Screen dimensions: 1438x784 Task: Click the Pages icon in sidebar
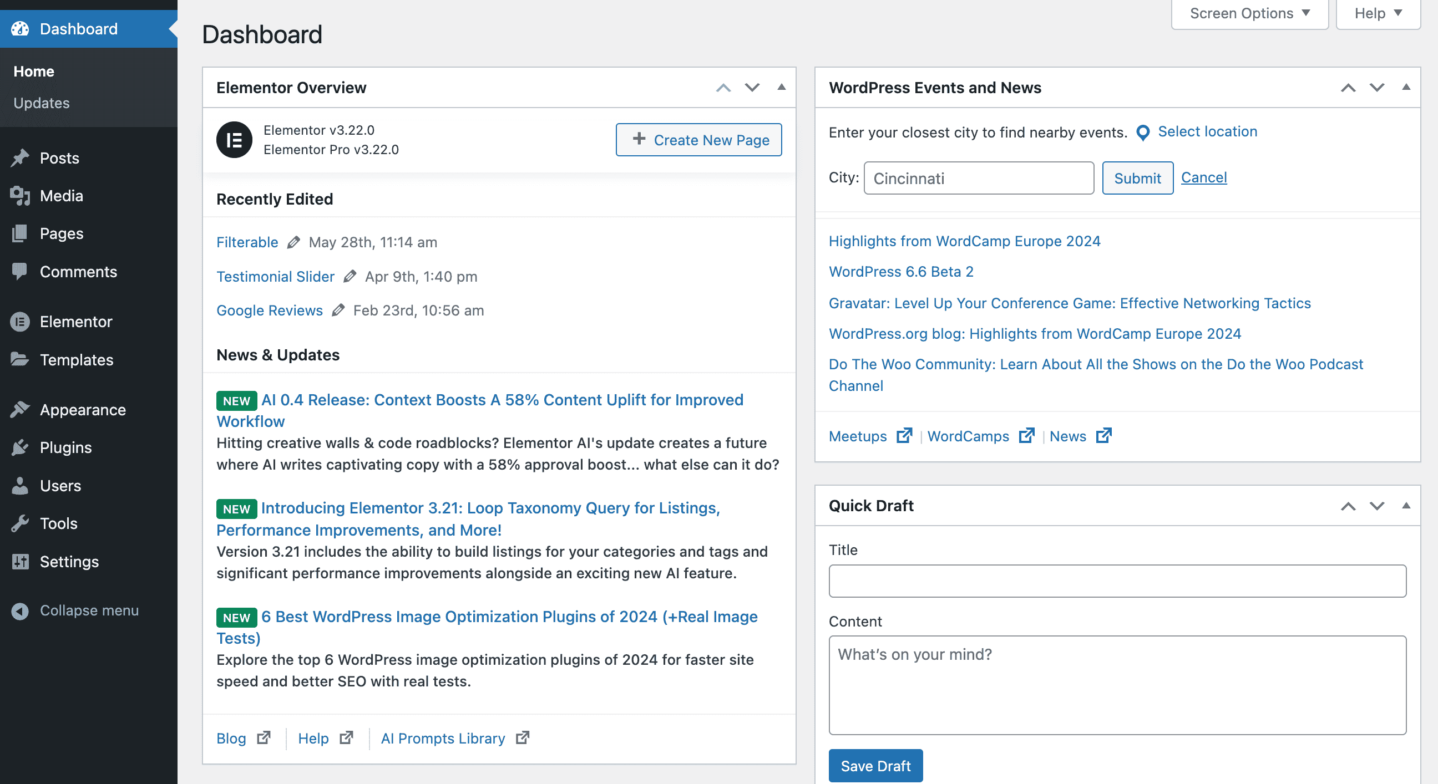tap(20, 233)
